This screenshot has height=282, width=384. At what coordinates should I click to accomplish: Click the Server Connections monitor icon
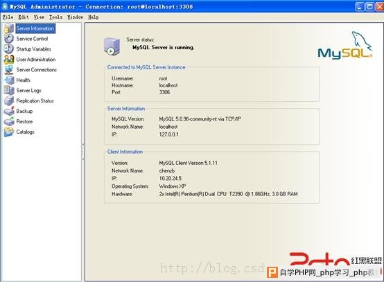coord(9,70)
